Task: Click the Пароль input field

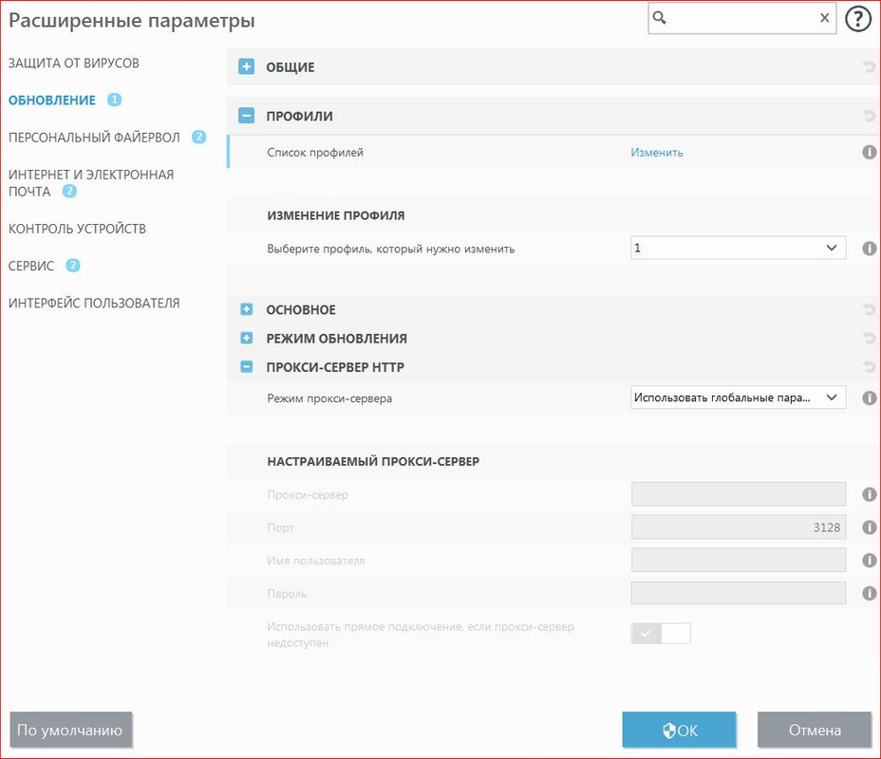Action: pyautogui.click(x=739, y=593)
